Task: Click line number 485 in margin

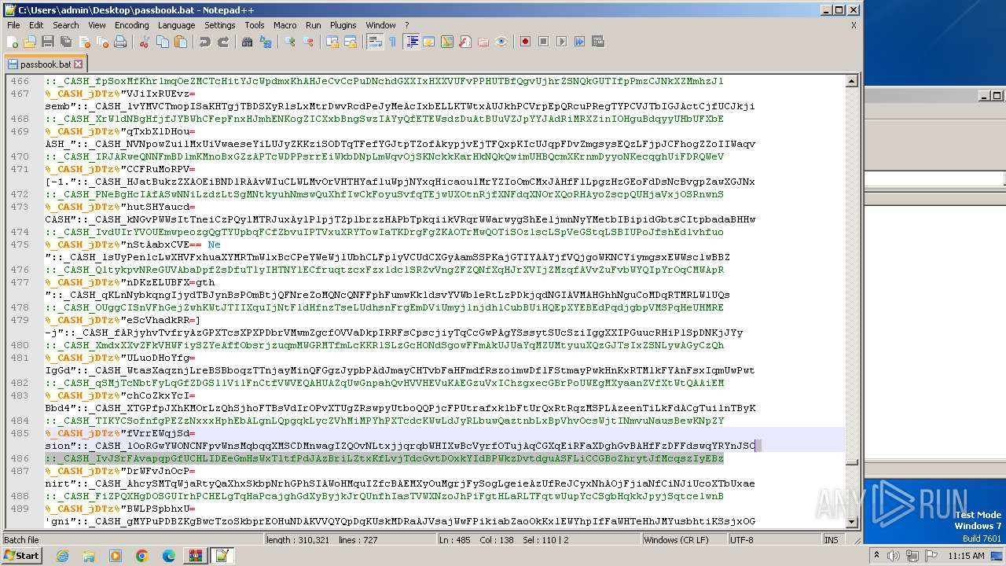Action: coord(20,433)
